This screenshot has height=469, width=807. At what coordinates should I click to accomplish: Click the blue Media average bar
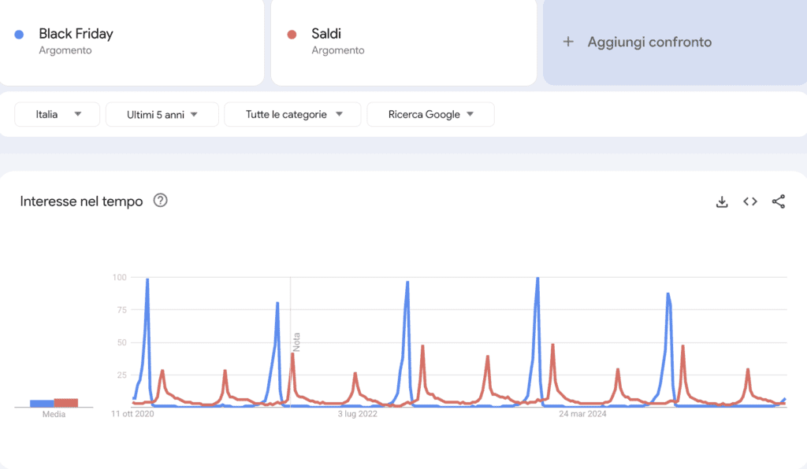42,403
